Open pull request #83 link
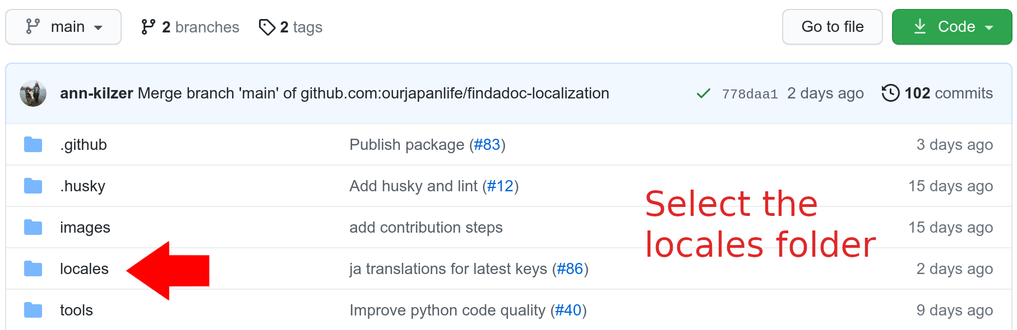Viewport: 1017px width, 330px height. (487, 145)
